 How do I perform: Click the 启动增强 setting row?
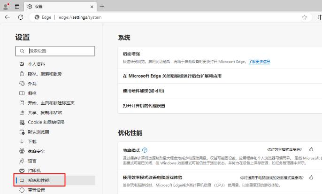tap(220, 57)
